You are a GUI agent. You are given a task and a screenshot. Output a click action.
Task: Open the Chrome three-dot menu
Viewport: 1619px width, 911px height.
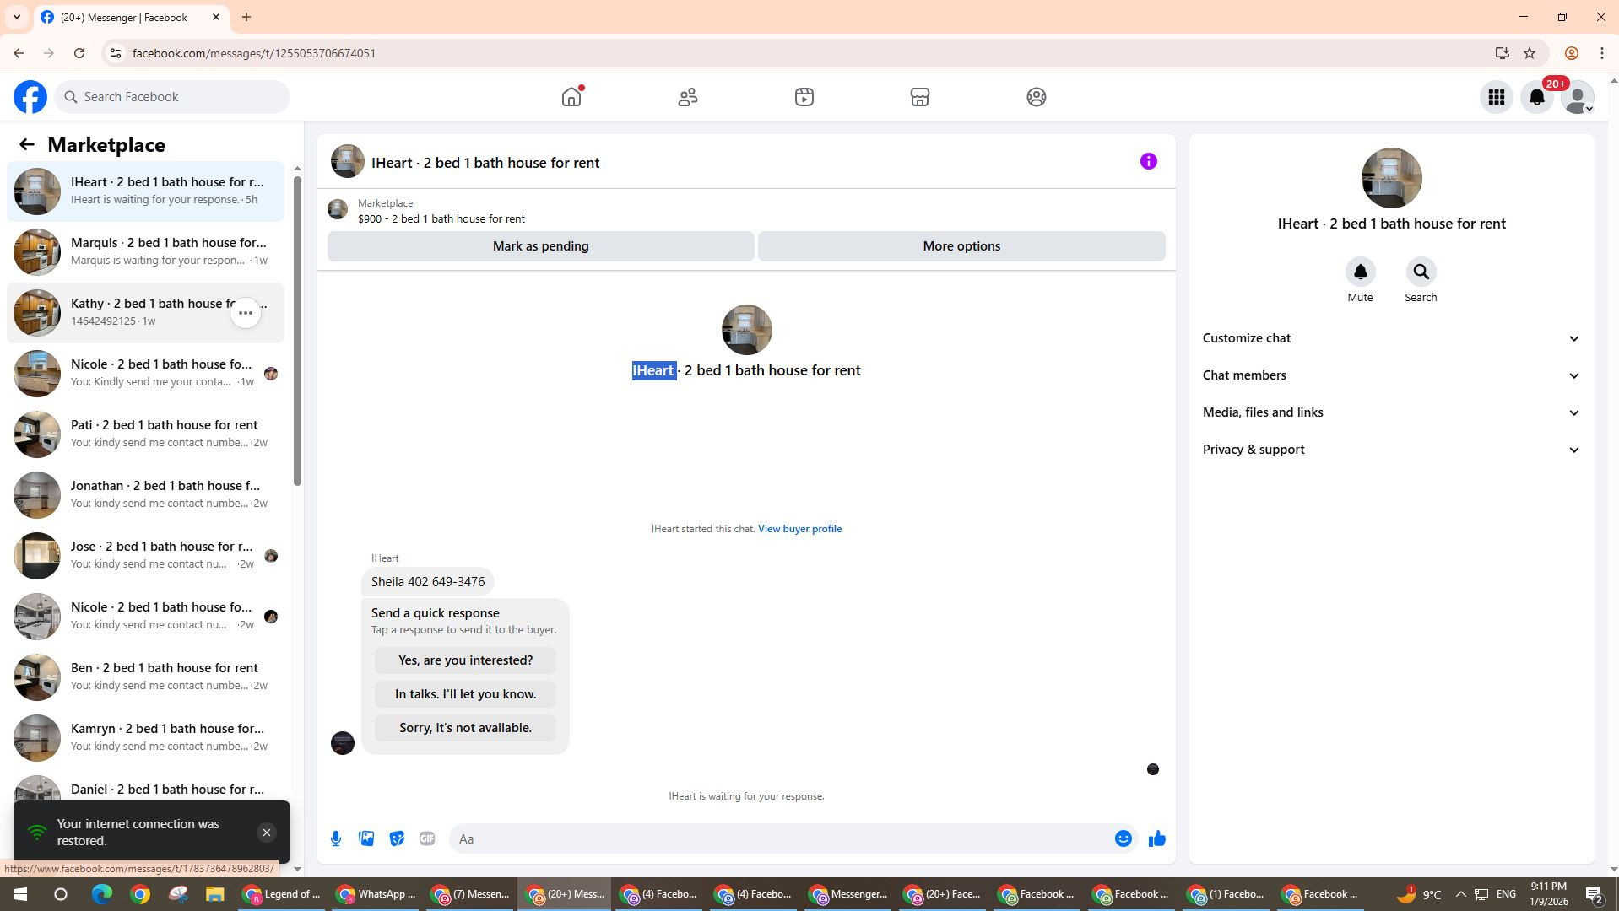[x=1602, y=53]
